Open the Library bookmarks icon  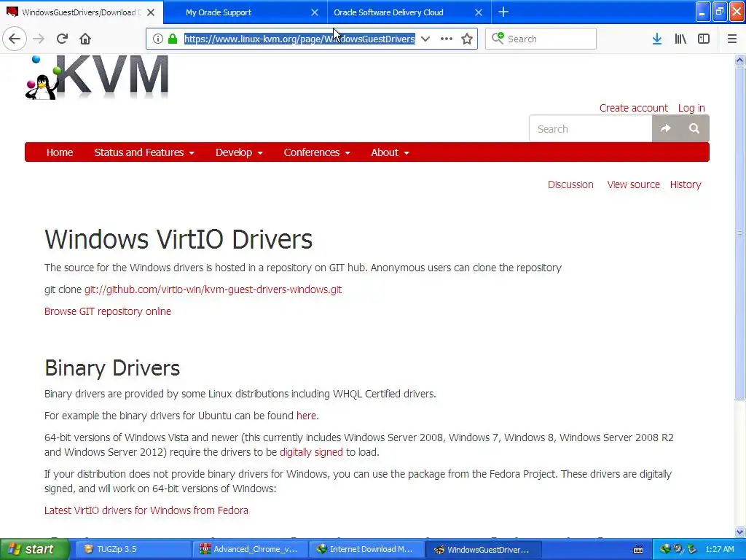(680, 39)
